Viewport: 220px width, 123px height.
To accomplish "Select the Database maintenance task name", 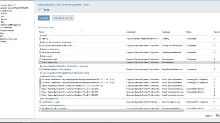I will (51, 52).
